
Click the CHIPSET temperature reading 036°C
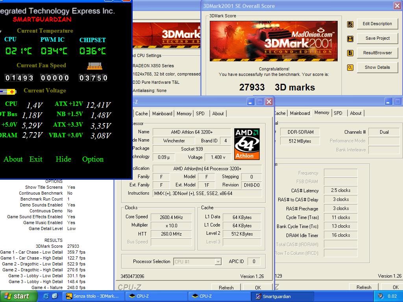pyautogui.click(x=92, y=51)
